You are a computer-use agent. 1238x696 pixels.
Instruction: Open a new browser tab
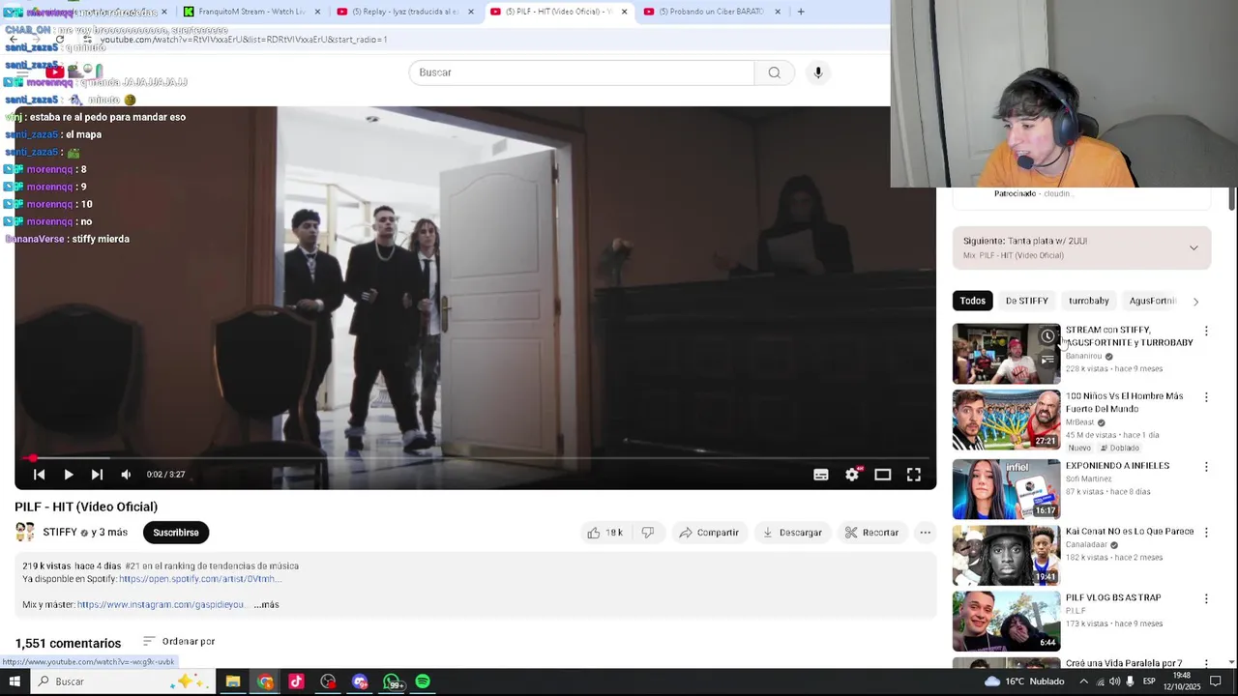tap(800, 12)
